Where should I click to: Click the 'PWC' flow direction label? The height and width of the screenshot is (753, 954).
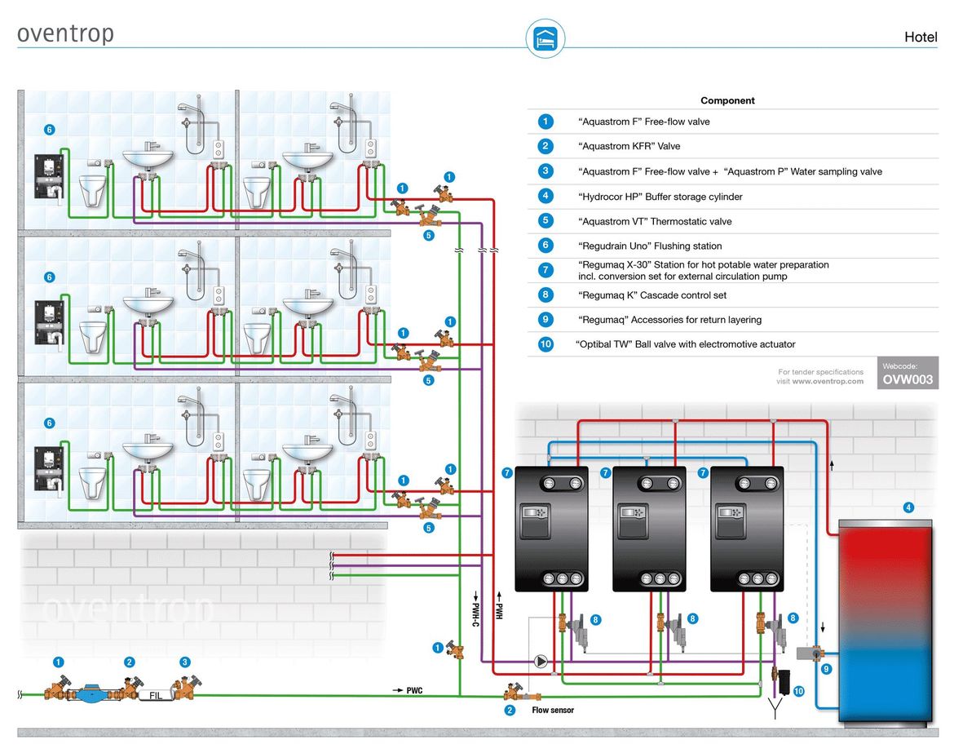click(414, 690)
